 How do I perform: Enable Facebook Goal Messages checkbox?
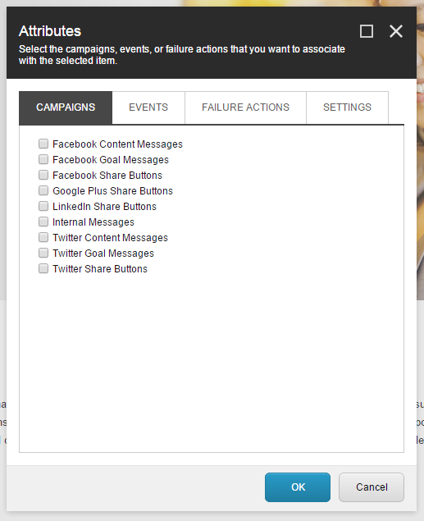(43, 159)
